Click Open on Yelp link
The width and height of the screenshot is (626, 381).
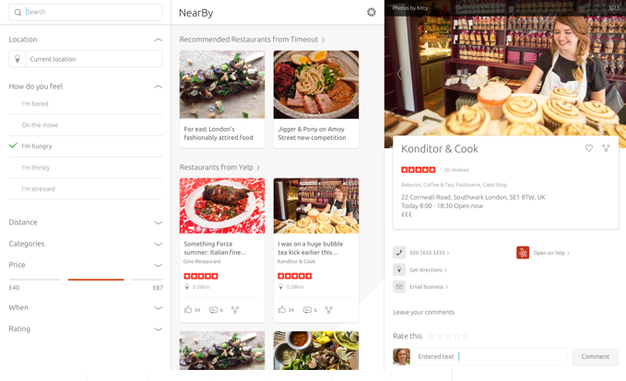551,253
